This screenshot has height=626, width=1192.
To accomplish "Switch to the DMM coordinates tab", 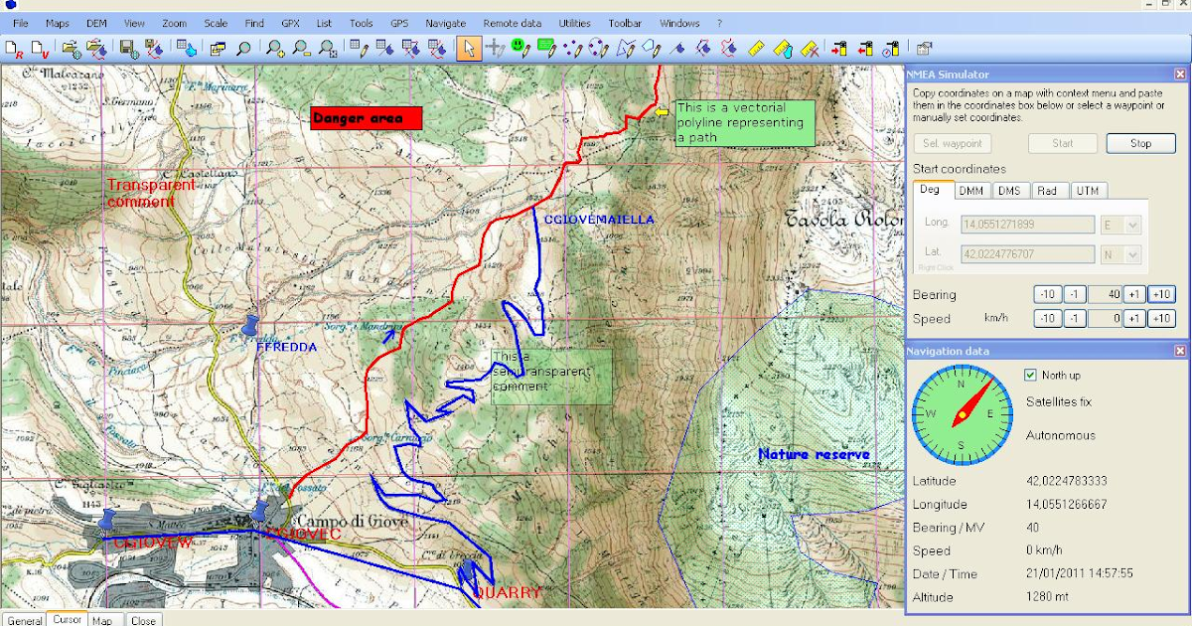I will pos(971,191).
